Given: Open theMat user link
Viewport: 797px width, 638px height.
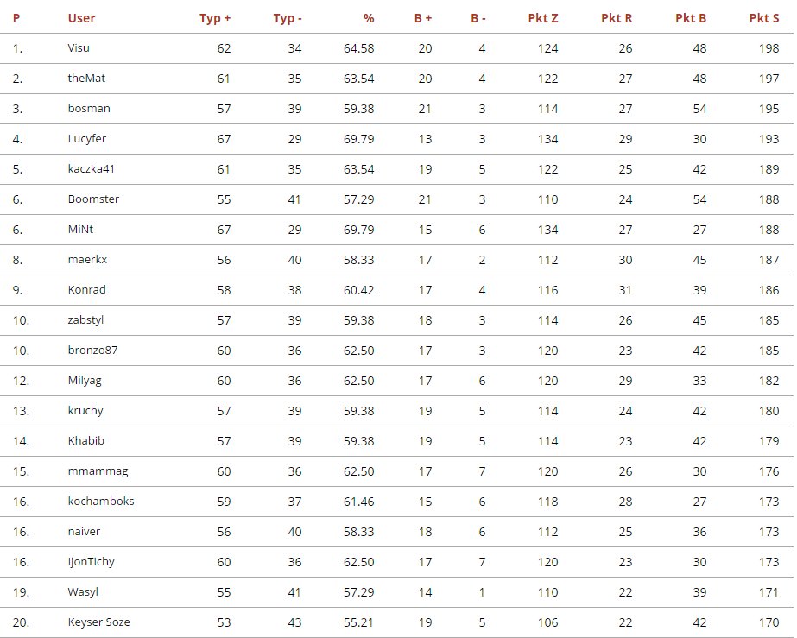Looking at the screenshot, I should 86,79.
